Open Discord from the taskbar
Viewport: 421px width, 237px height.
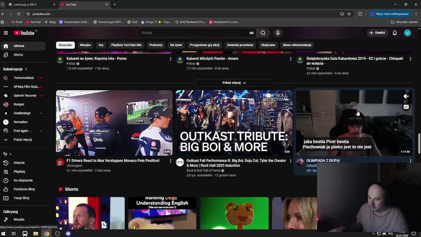68,234
